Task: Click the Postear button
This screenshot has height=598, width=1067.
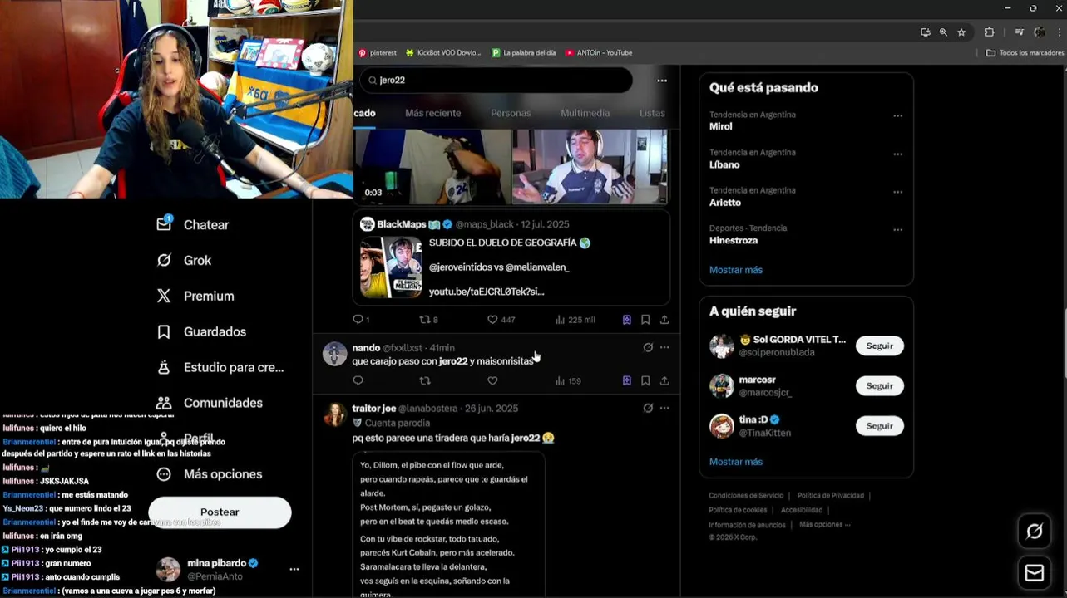Action: [x=220, y=512]
